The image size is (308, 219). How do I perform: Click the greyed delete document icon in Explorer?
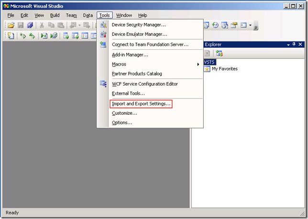(207, 53)
